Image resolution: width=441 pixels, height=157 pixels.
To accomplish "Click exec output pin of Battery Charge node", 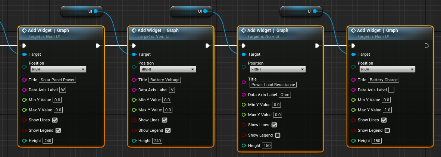I will point(427,46).
